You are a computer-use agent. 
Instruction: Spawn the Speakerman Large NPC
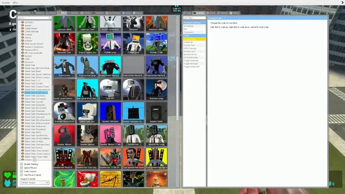click(156, 135)
